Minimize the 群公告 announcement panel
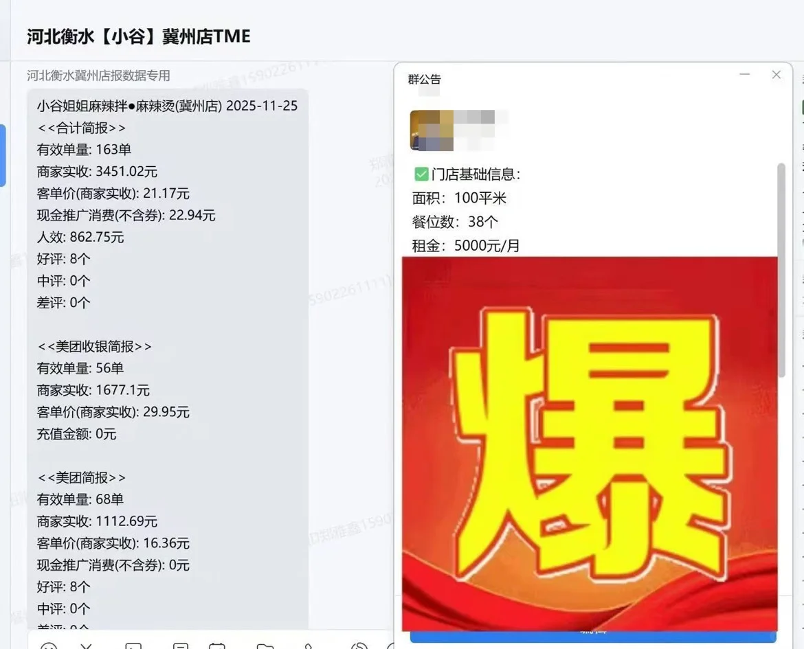The width and height of the screenshot is (804, 649). point(744,74)
